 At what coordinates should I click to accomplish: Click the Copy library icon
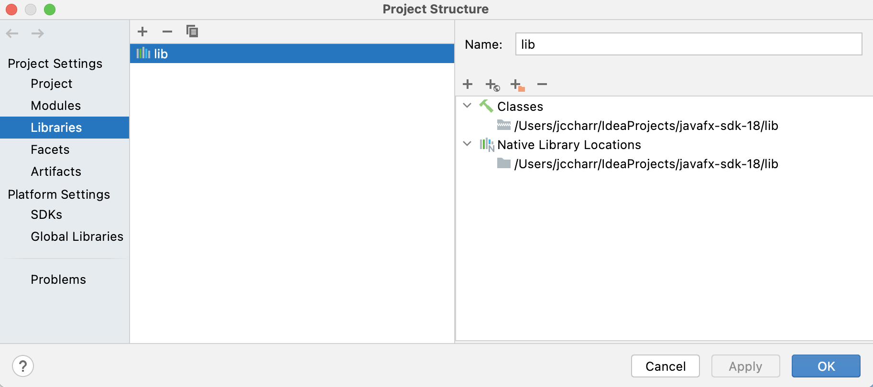[192, 32]
